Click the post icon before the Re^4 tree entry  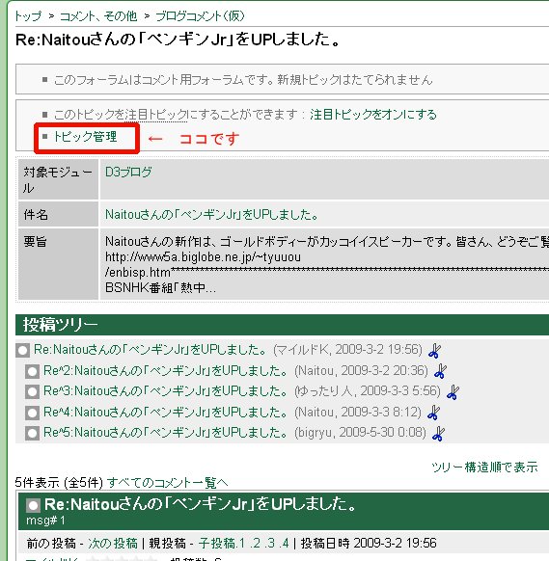(32, 413)
